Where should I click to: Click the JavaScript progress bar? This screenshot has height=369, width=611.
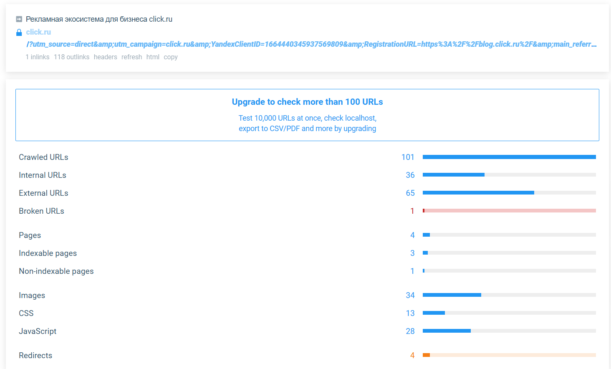click(x=509, y=331)
